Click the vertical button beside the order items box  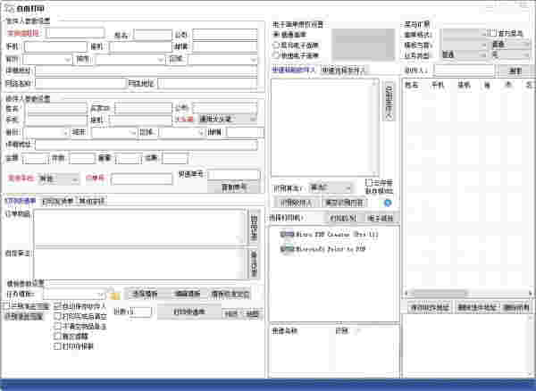point(254,227)
